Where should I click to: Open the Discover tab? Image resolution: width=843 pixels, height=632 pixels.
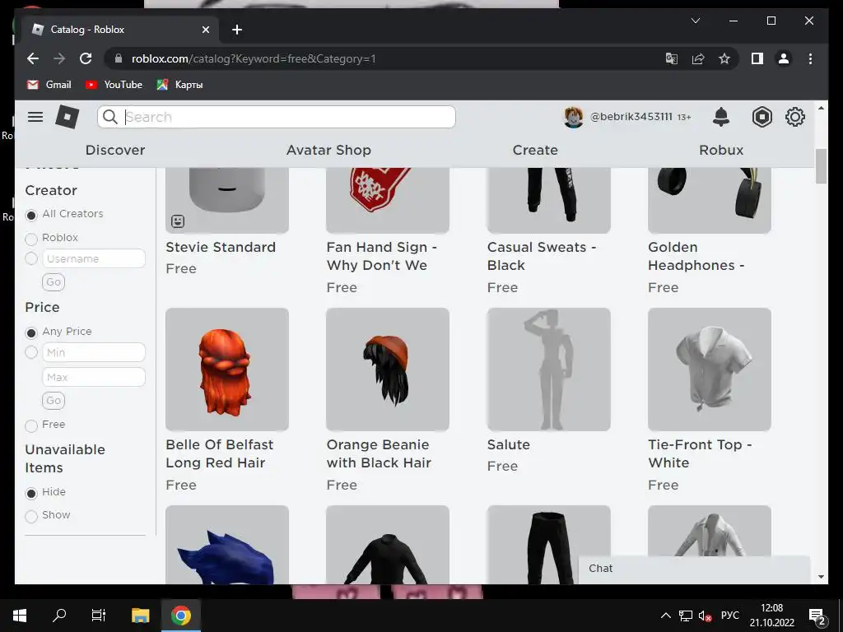coord(115,150)
